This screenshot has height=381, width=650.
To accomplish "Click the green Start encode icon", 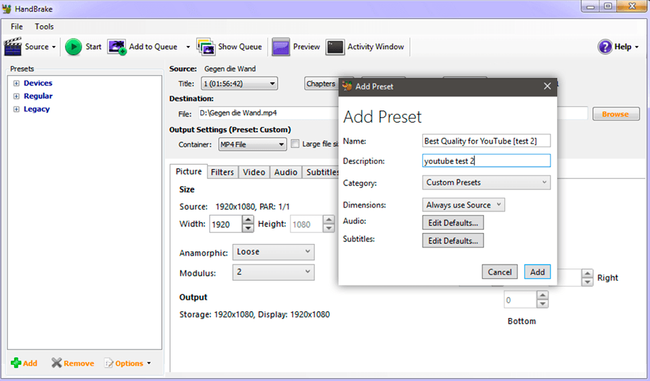I will click(73, 47).
